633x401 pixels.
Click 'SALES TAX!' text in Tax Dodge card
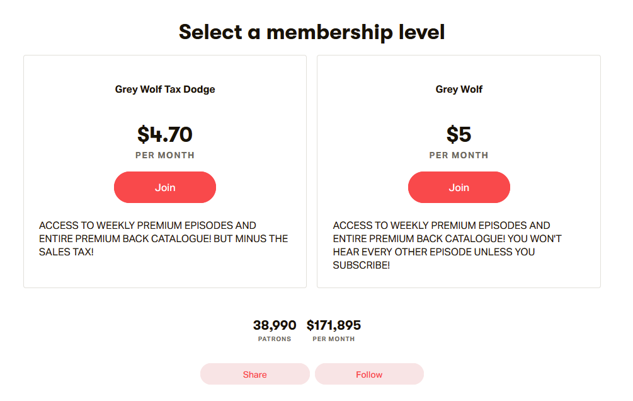pyautogui.click(x=66, y=252)
